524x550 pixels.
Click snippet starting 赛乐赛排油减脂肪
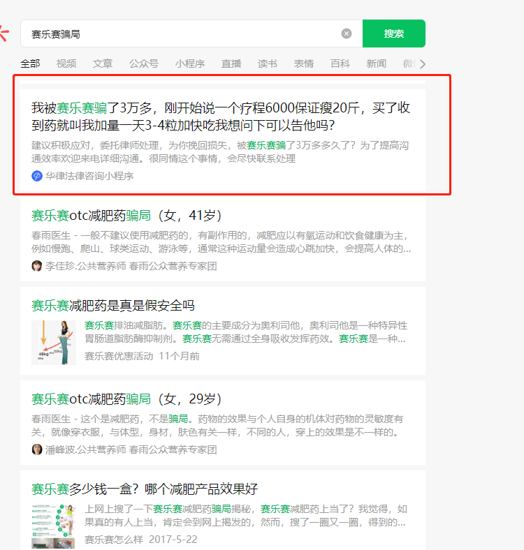pos(246,332)
